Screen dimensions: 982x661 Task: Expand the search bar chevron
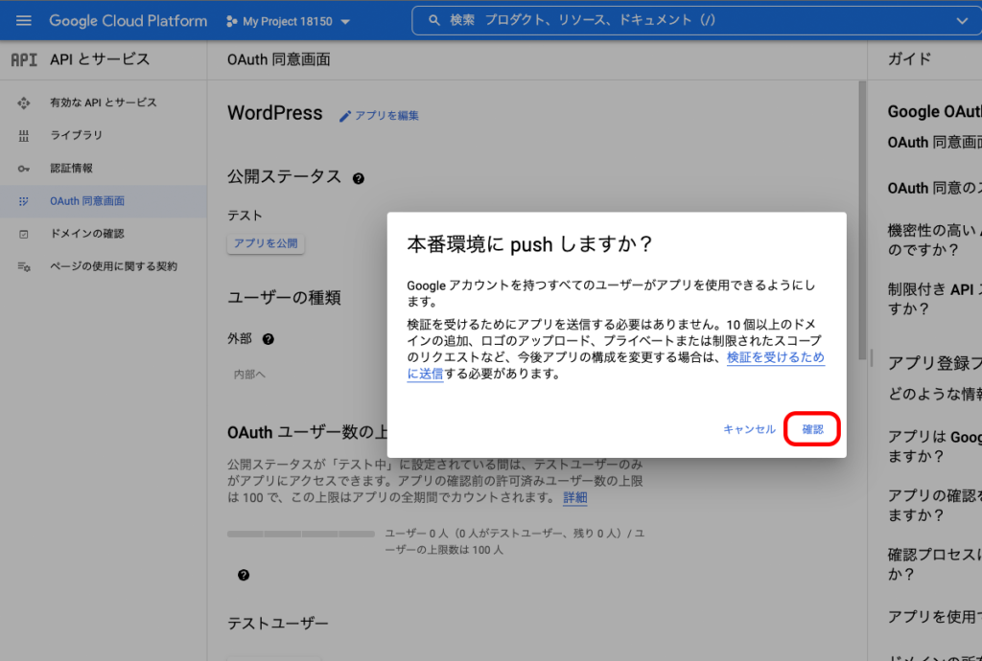[x=962, y=20]
